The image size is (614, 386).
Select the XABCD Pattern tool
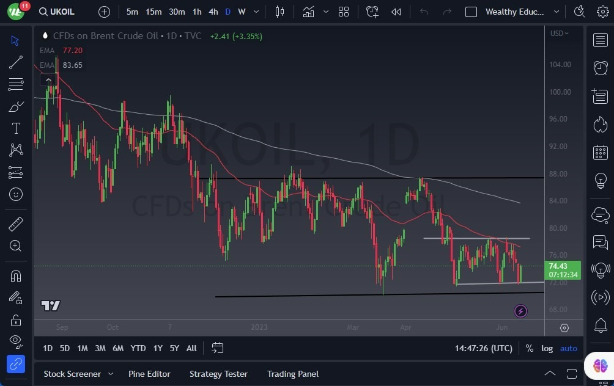point(16,150)
